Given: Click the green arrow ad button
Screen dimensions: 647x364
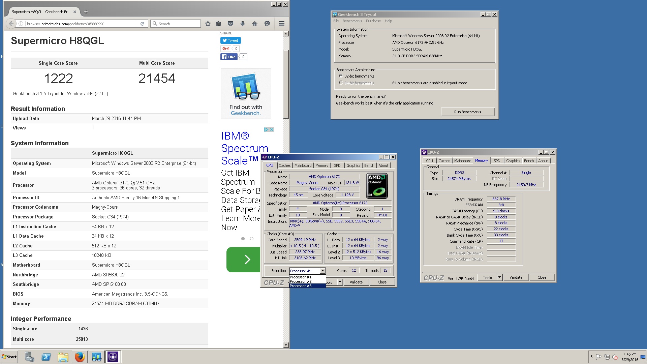Looking at the screenshot, I should pos(243,260).
